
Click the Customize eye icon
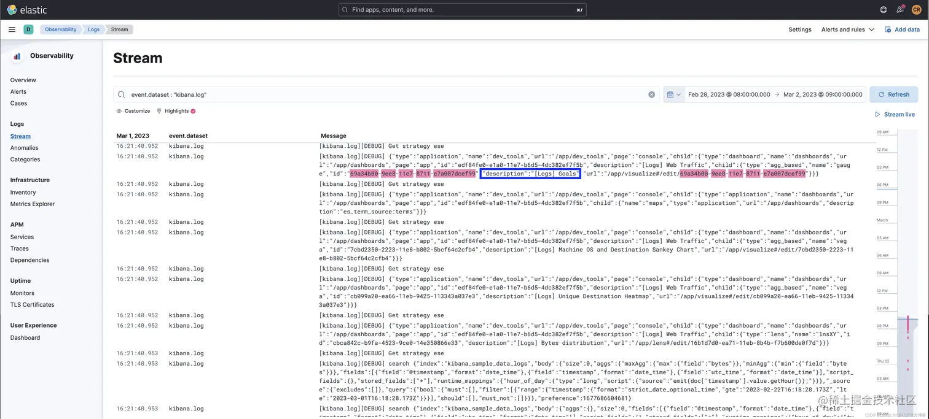coord(119,111)
